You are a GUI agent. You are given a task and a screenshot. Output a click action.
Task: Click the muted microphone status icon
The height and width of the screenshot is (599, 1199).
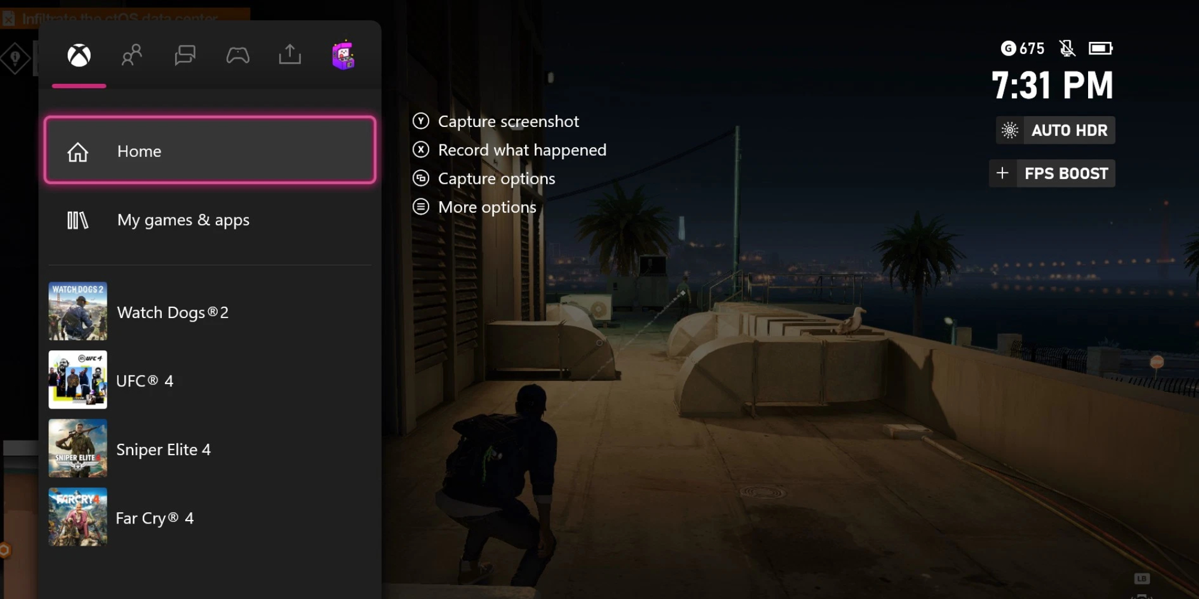pos(1067,48)
